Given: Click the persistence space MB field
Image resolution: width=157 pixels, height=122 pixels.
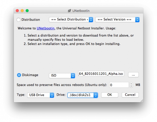Looking at the screenshot, I should (119, 85).
